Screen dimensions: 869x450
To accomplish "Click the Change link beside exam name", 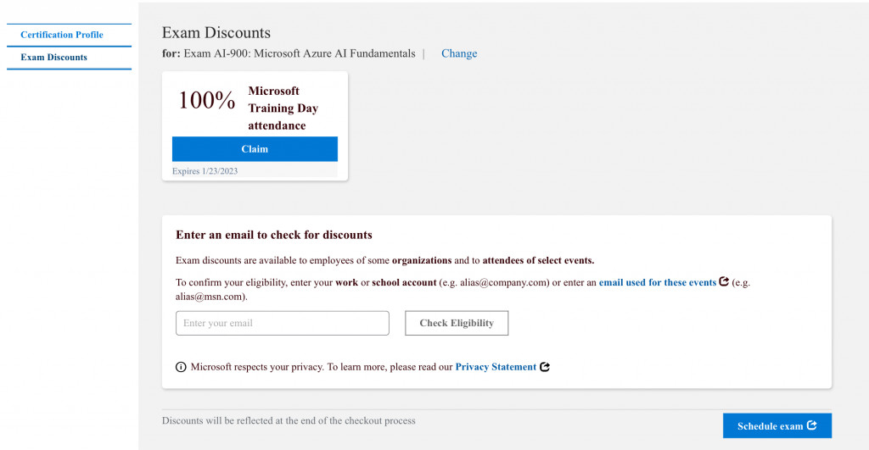I will pyautogui.click(x=459, y=53).
